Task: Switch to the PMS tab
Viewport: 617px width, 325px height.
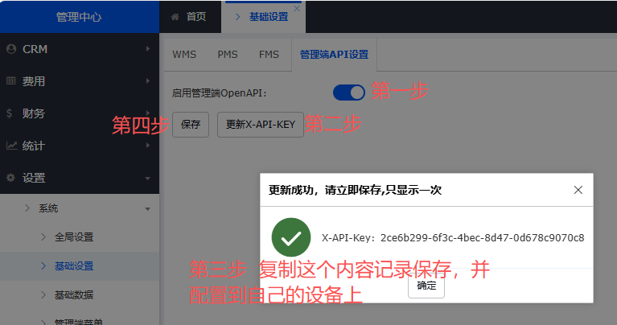Action: tap(228, 55)
